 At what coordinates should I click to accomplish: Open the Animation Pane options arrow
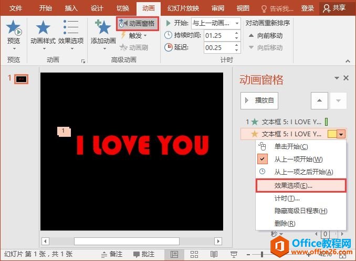point(337,78)
